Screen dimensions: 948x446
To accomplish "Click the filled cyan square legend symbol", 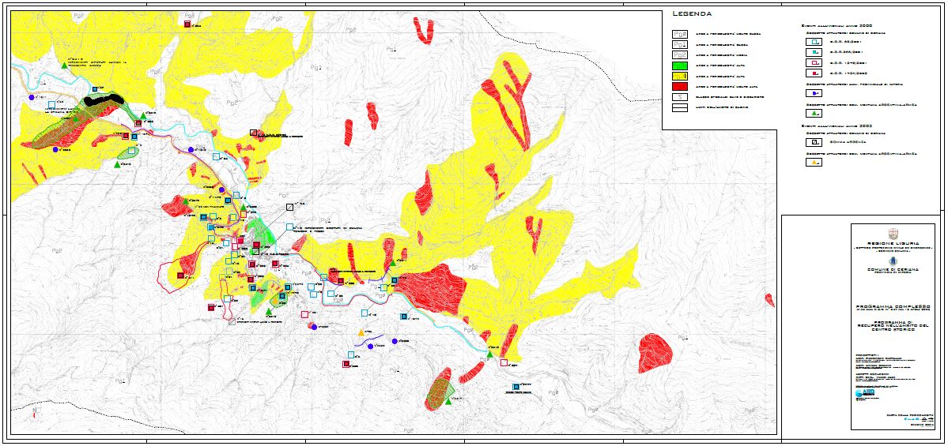I will [x=814, y=52].
